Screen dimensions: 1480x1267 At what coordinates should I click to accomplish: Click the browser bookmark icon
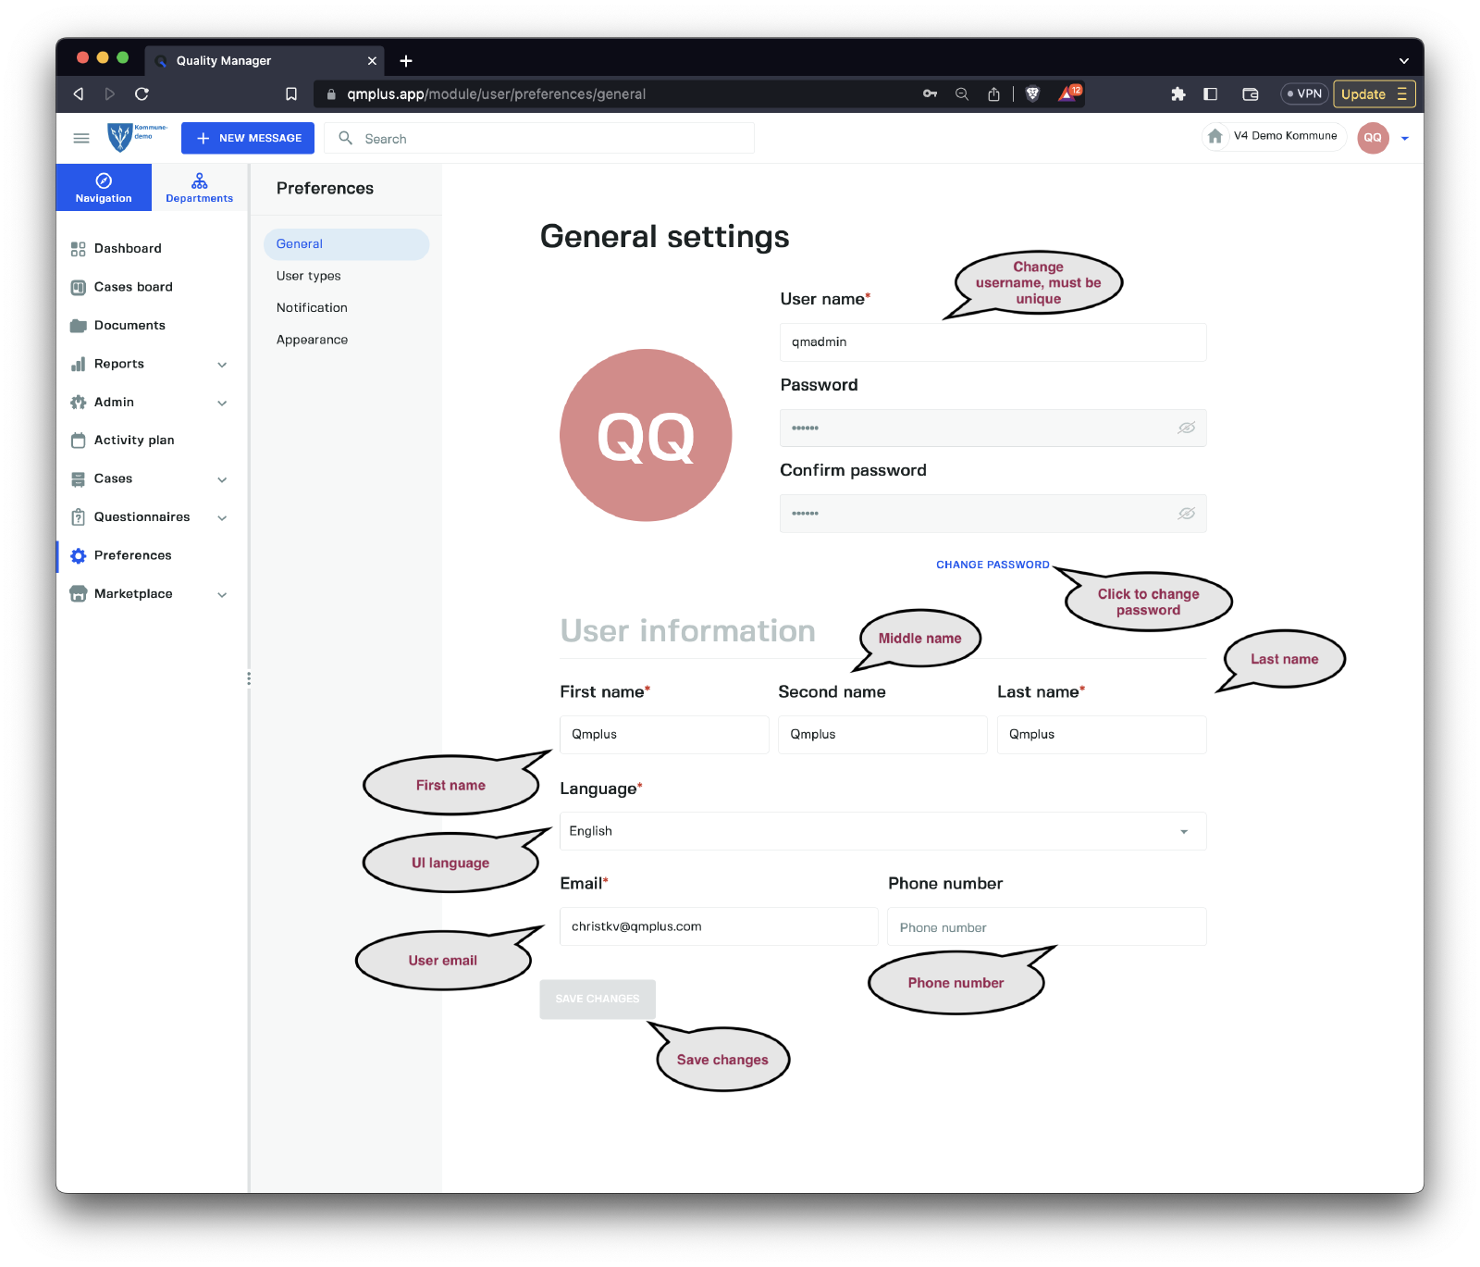291,93
